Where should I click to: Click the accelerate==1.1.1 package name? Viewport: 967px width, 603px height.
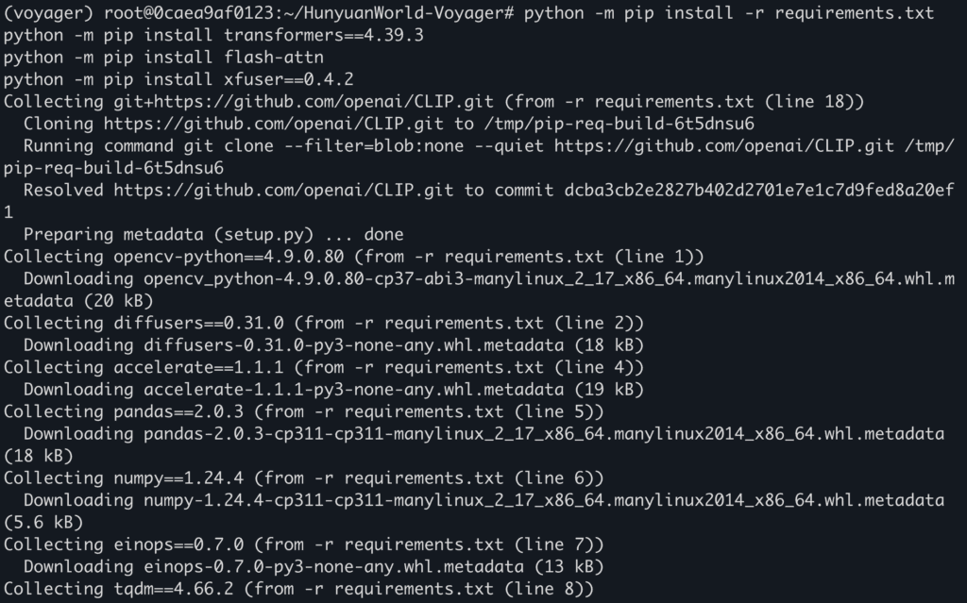[x=198, y=368]
